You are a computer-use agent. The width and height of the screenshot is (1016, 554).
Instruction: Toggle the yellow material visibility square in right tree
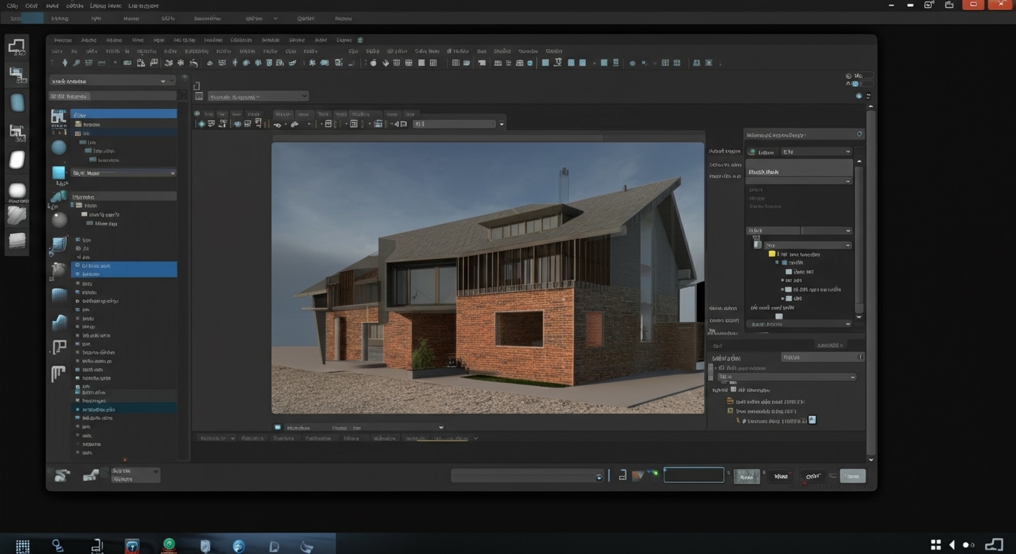click(x=771, y=254)
